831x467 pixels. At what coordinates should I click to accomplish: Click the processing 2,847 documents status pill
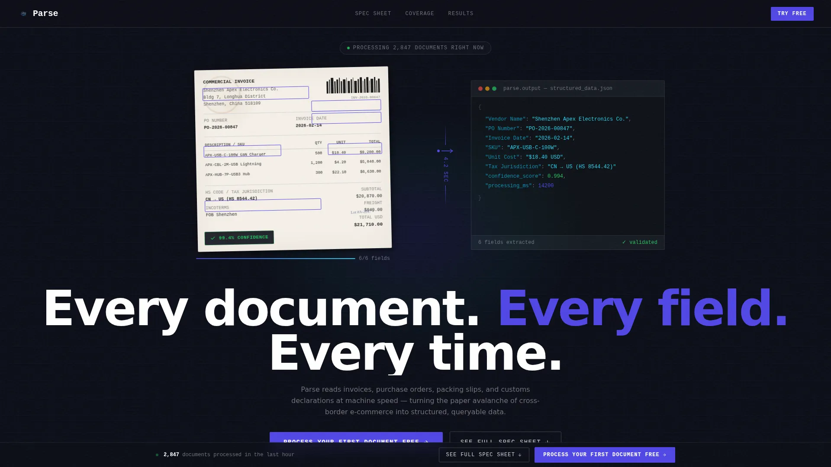(415, 48)
